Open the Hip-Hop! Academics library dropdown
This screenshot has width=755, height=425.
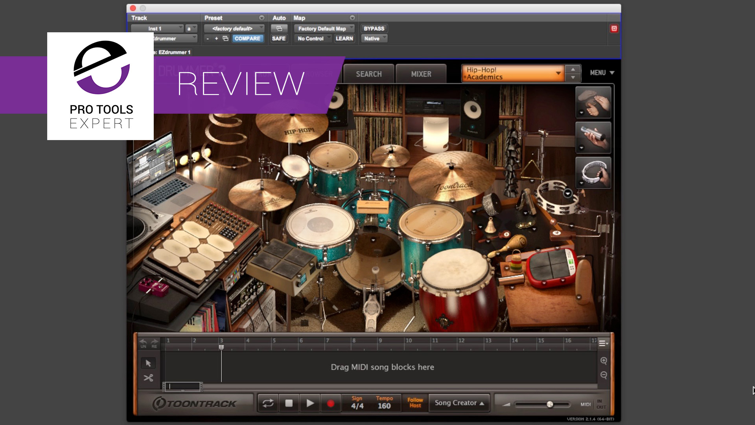point(513,73)
